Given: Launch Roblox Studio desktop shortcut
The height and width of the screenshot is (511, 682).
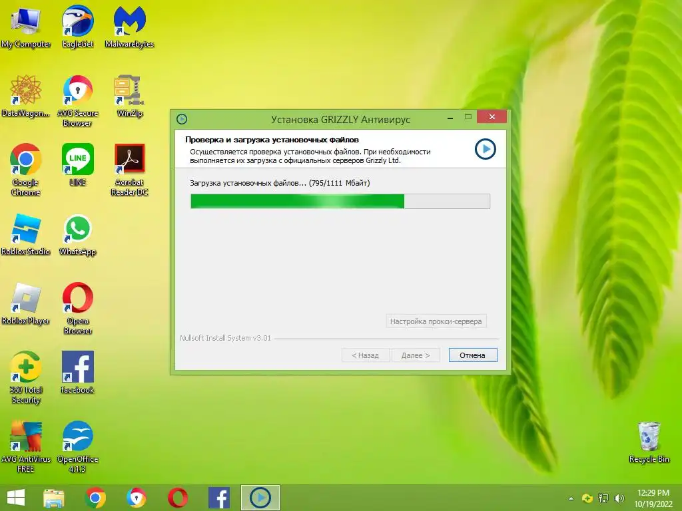Looking at the screenshot, I should pyautogui.click(x=26, y=235).
